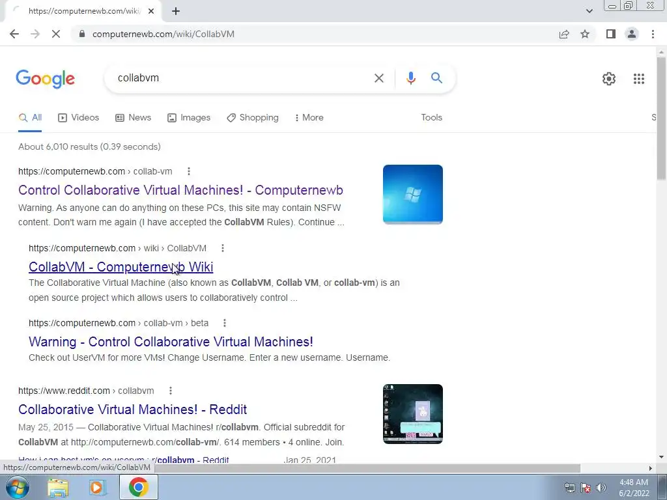Click the https://www.reddit.com › collabvm URL text
This screenshot has height=500, width=667.
click(86, 391)
